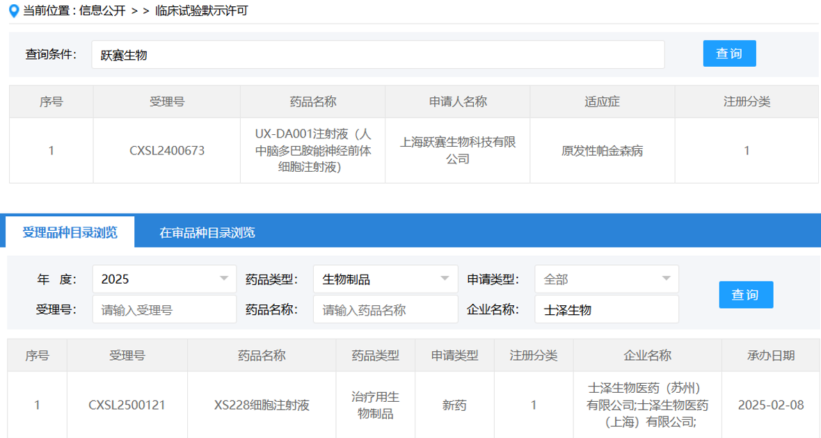The width and height of the screenshot is (821, 438).
Task: Click the 药品名称 input field
Action: click(x=385, y=310)
